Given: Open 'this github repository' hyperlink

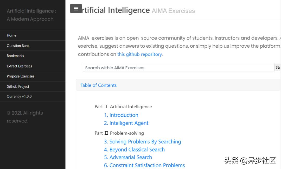Looking at the screenshot, I should click(139, 54).
